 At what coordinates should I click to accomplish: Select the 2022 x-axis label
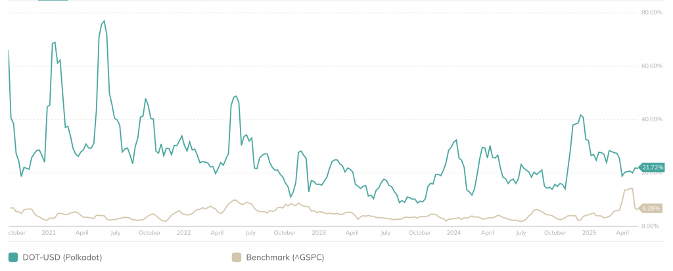tap(183, 232)
